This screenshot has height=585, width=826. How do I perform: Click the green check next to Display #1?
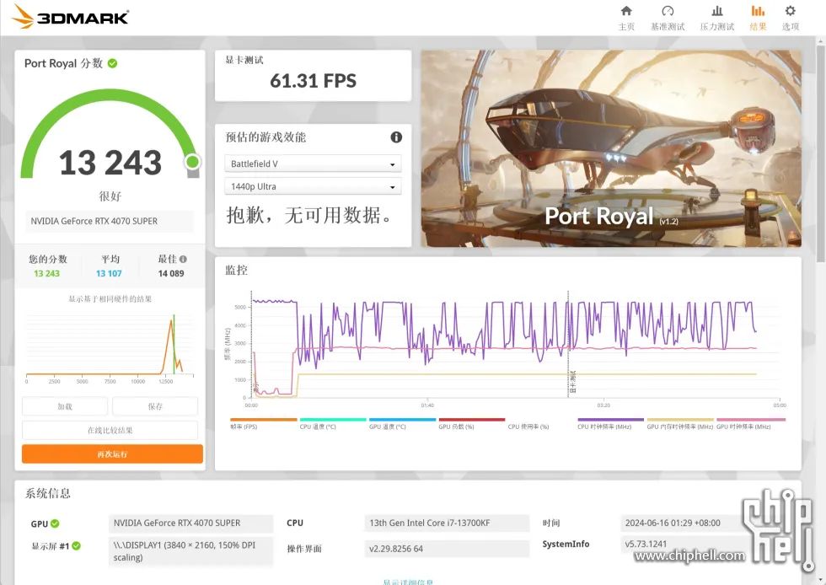(77, 545)
